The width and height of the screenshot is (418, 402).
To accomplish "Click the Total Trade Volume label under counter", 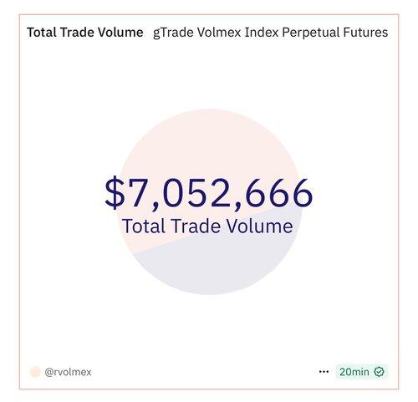I will 207,226.
